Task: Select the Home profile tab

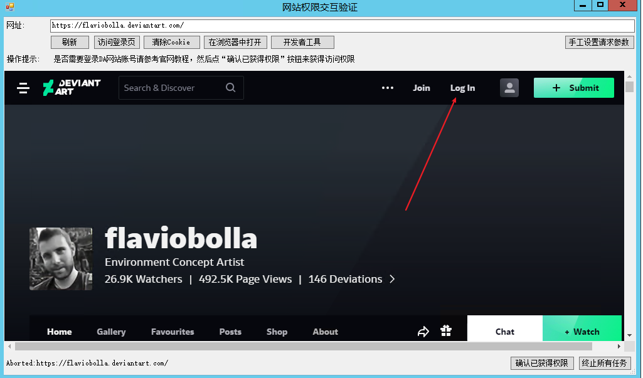Action: point(60,332)
